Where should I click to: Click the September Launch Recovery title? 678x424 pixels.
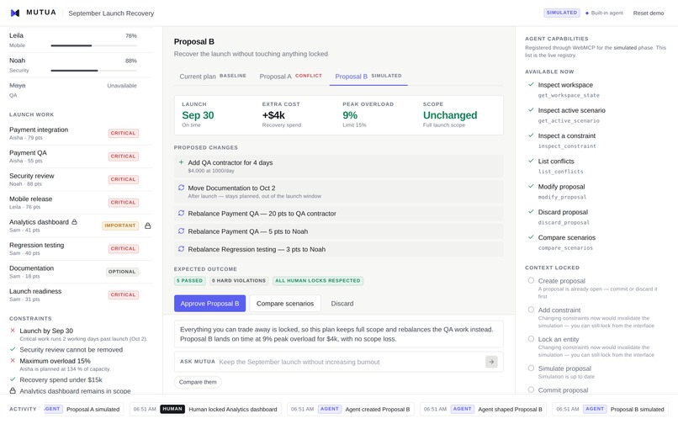111,13
